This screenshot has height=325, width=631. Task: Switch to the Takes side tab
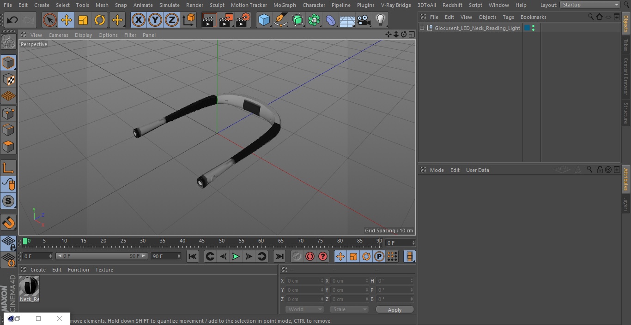[x=626, y=45]
